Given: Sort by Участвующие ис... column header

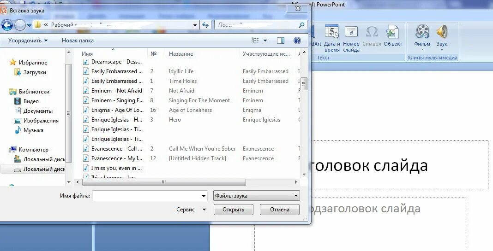Looking at the screenshot, I should (266, 53).
